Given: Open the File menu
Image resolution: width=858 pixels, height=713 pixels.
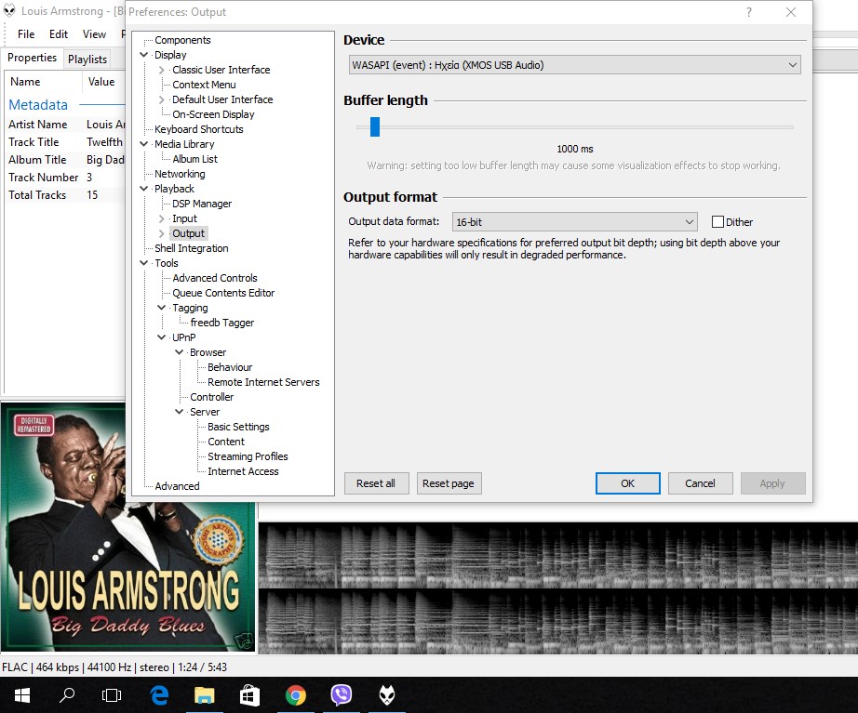Looking at the screenshot, I should click(x=26, y=34).
